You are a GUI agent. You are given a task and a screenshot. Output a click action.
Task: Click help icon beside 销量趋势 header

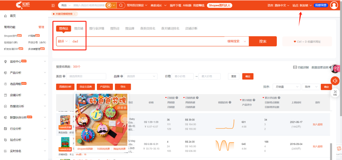(230, 102)
